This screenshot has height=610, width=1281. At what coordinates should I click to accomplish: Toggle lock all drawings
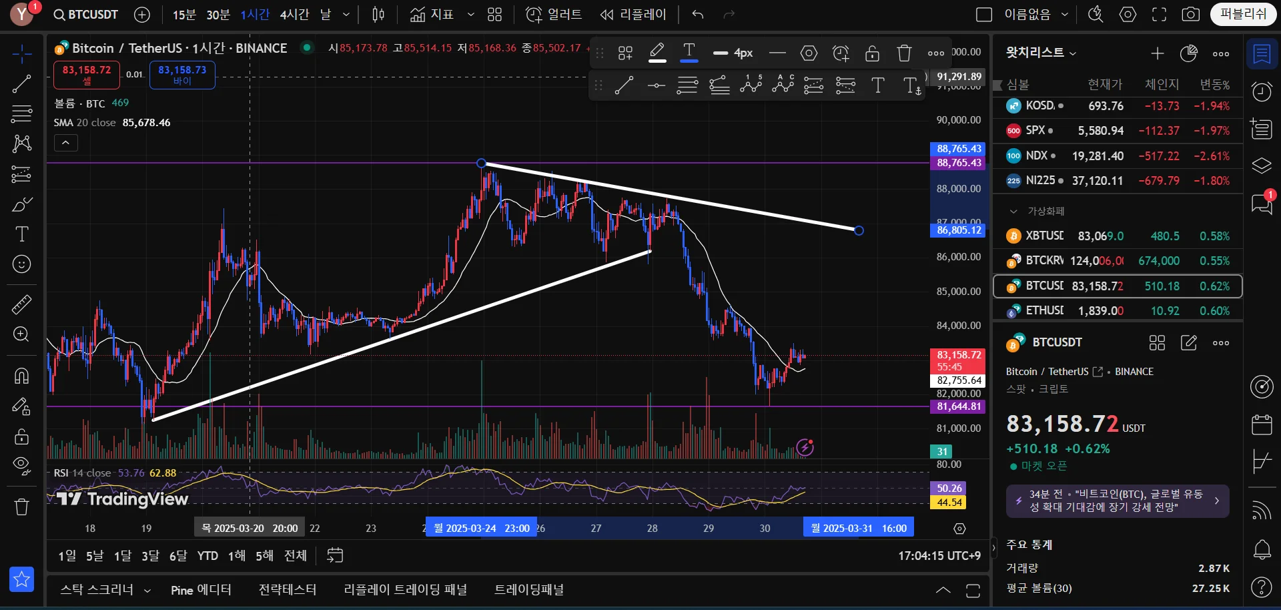coord(21,436)
